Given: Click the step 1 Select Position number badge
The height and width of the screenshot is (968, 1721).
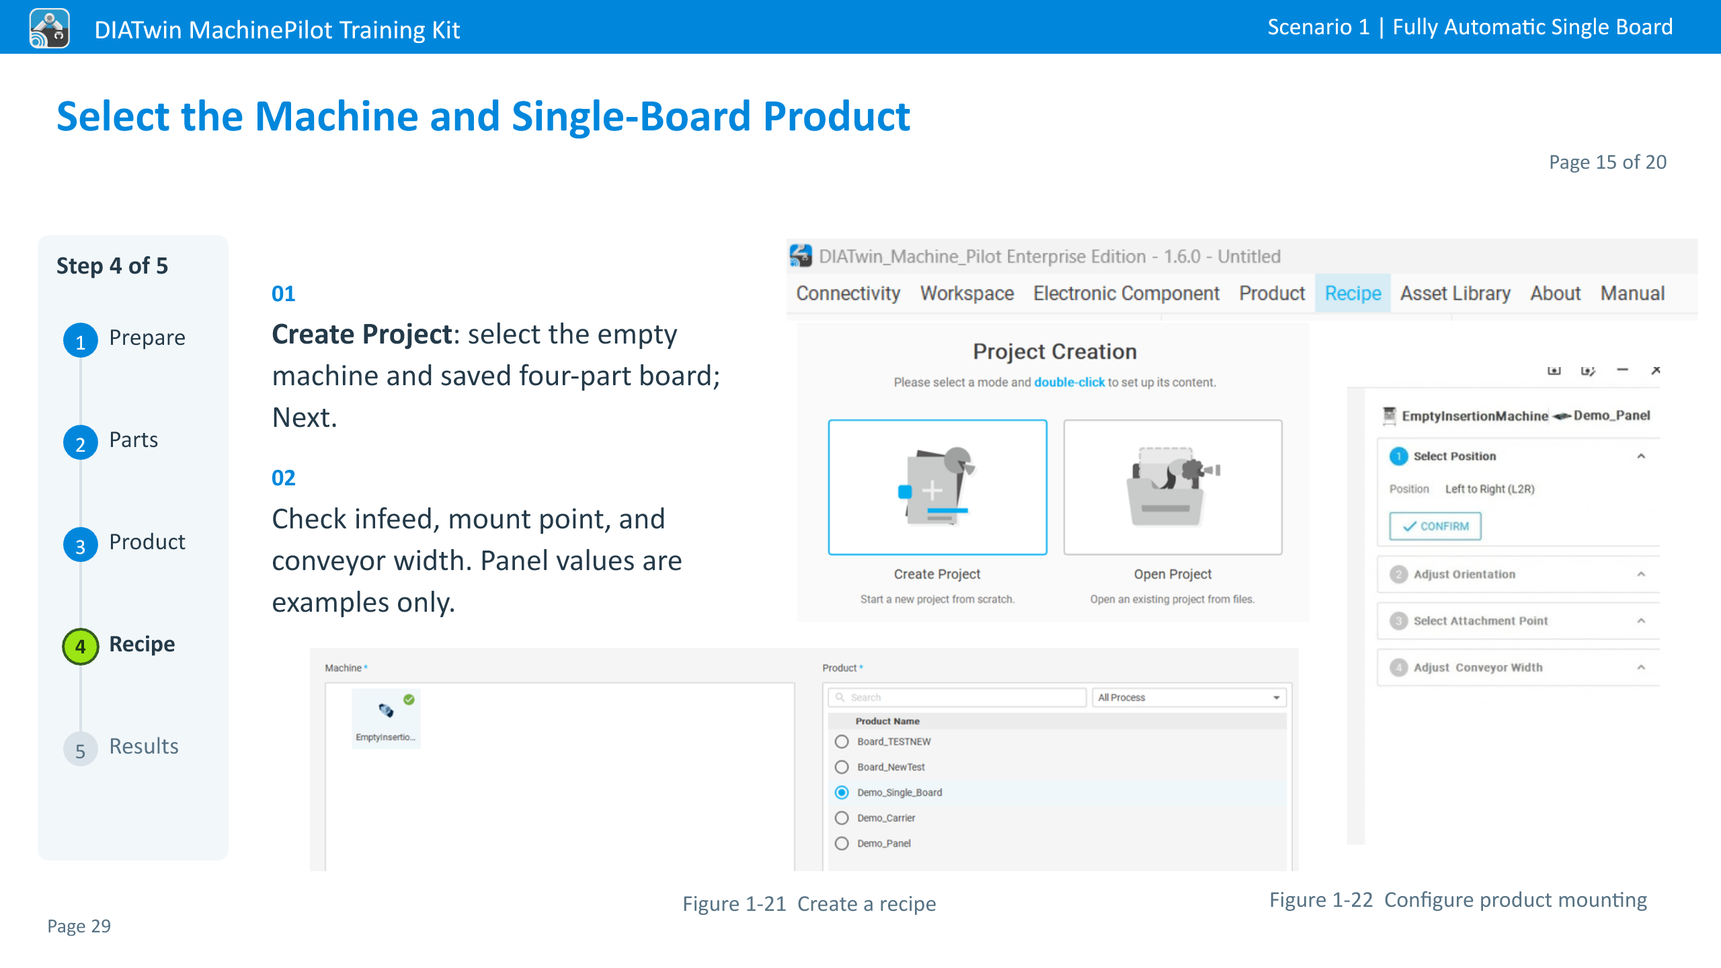Looking at the screenshot, I should pos(1398,456).
